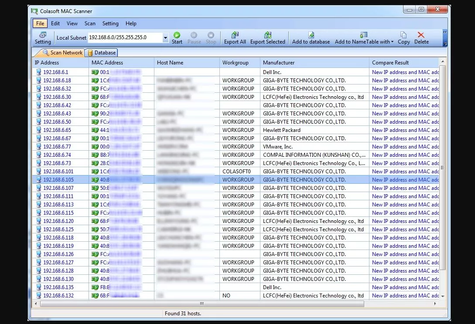This screenshot has width=475, height=324.
Task: Click the COMPAL INFORMATION (KUNSHAN) manufacturer cell
Action: tap(314, 155)
